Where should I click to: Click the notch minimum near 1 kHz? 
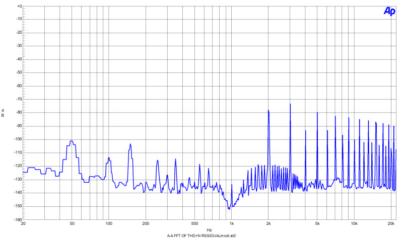click(x=229, y=209)
